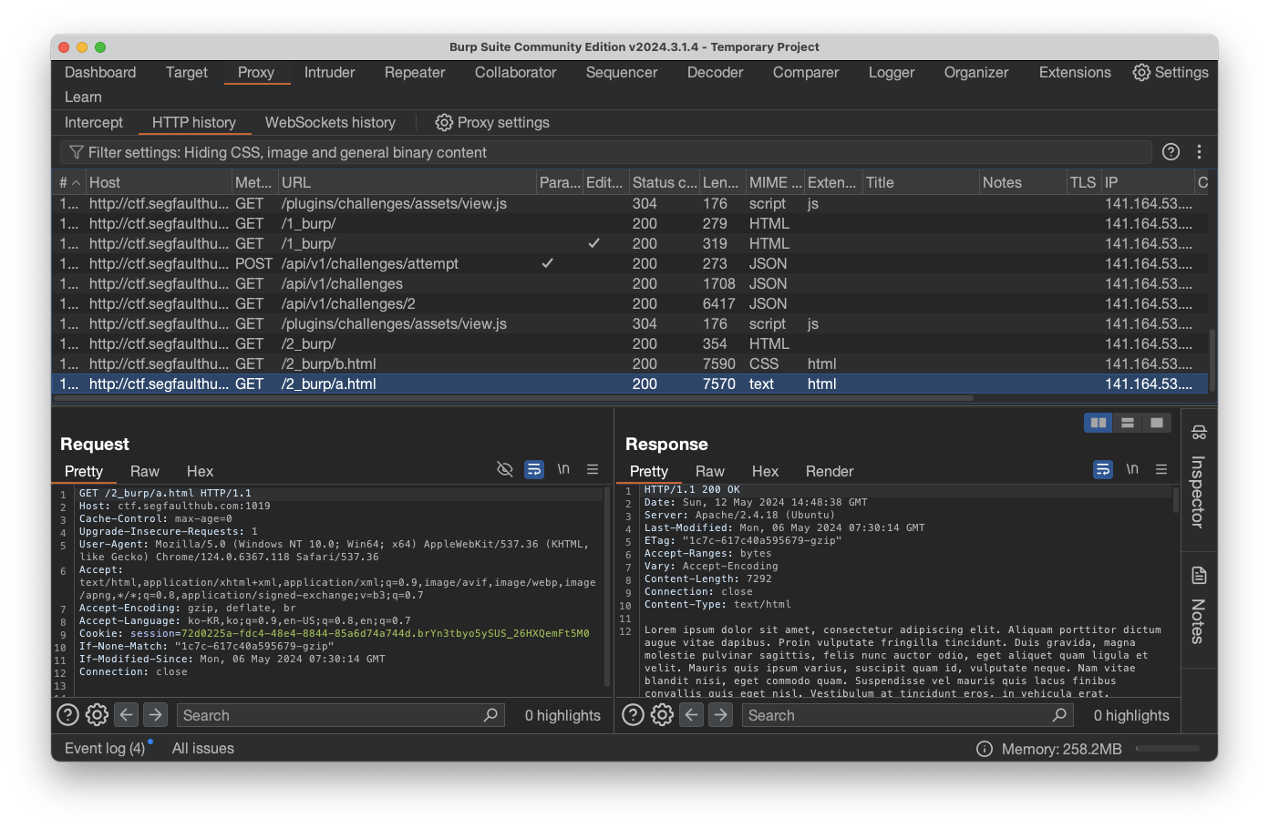The width and height of the screenshot is (1269, 829).
Task: Click the Response panel vertical scrollbar
Action: pos(1176,501)
